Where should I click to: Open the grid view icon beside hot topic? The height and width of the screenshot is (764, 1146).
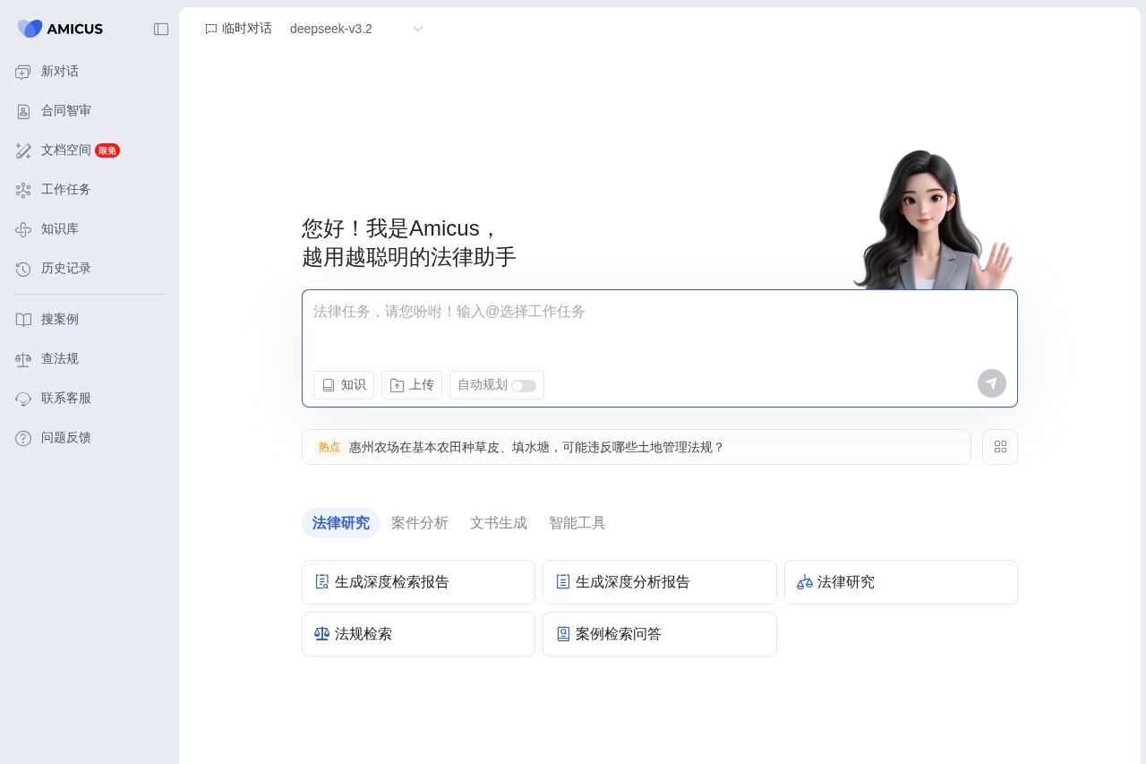pos(1000,447)
